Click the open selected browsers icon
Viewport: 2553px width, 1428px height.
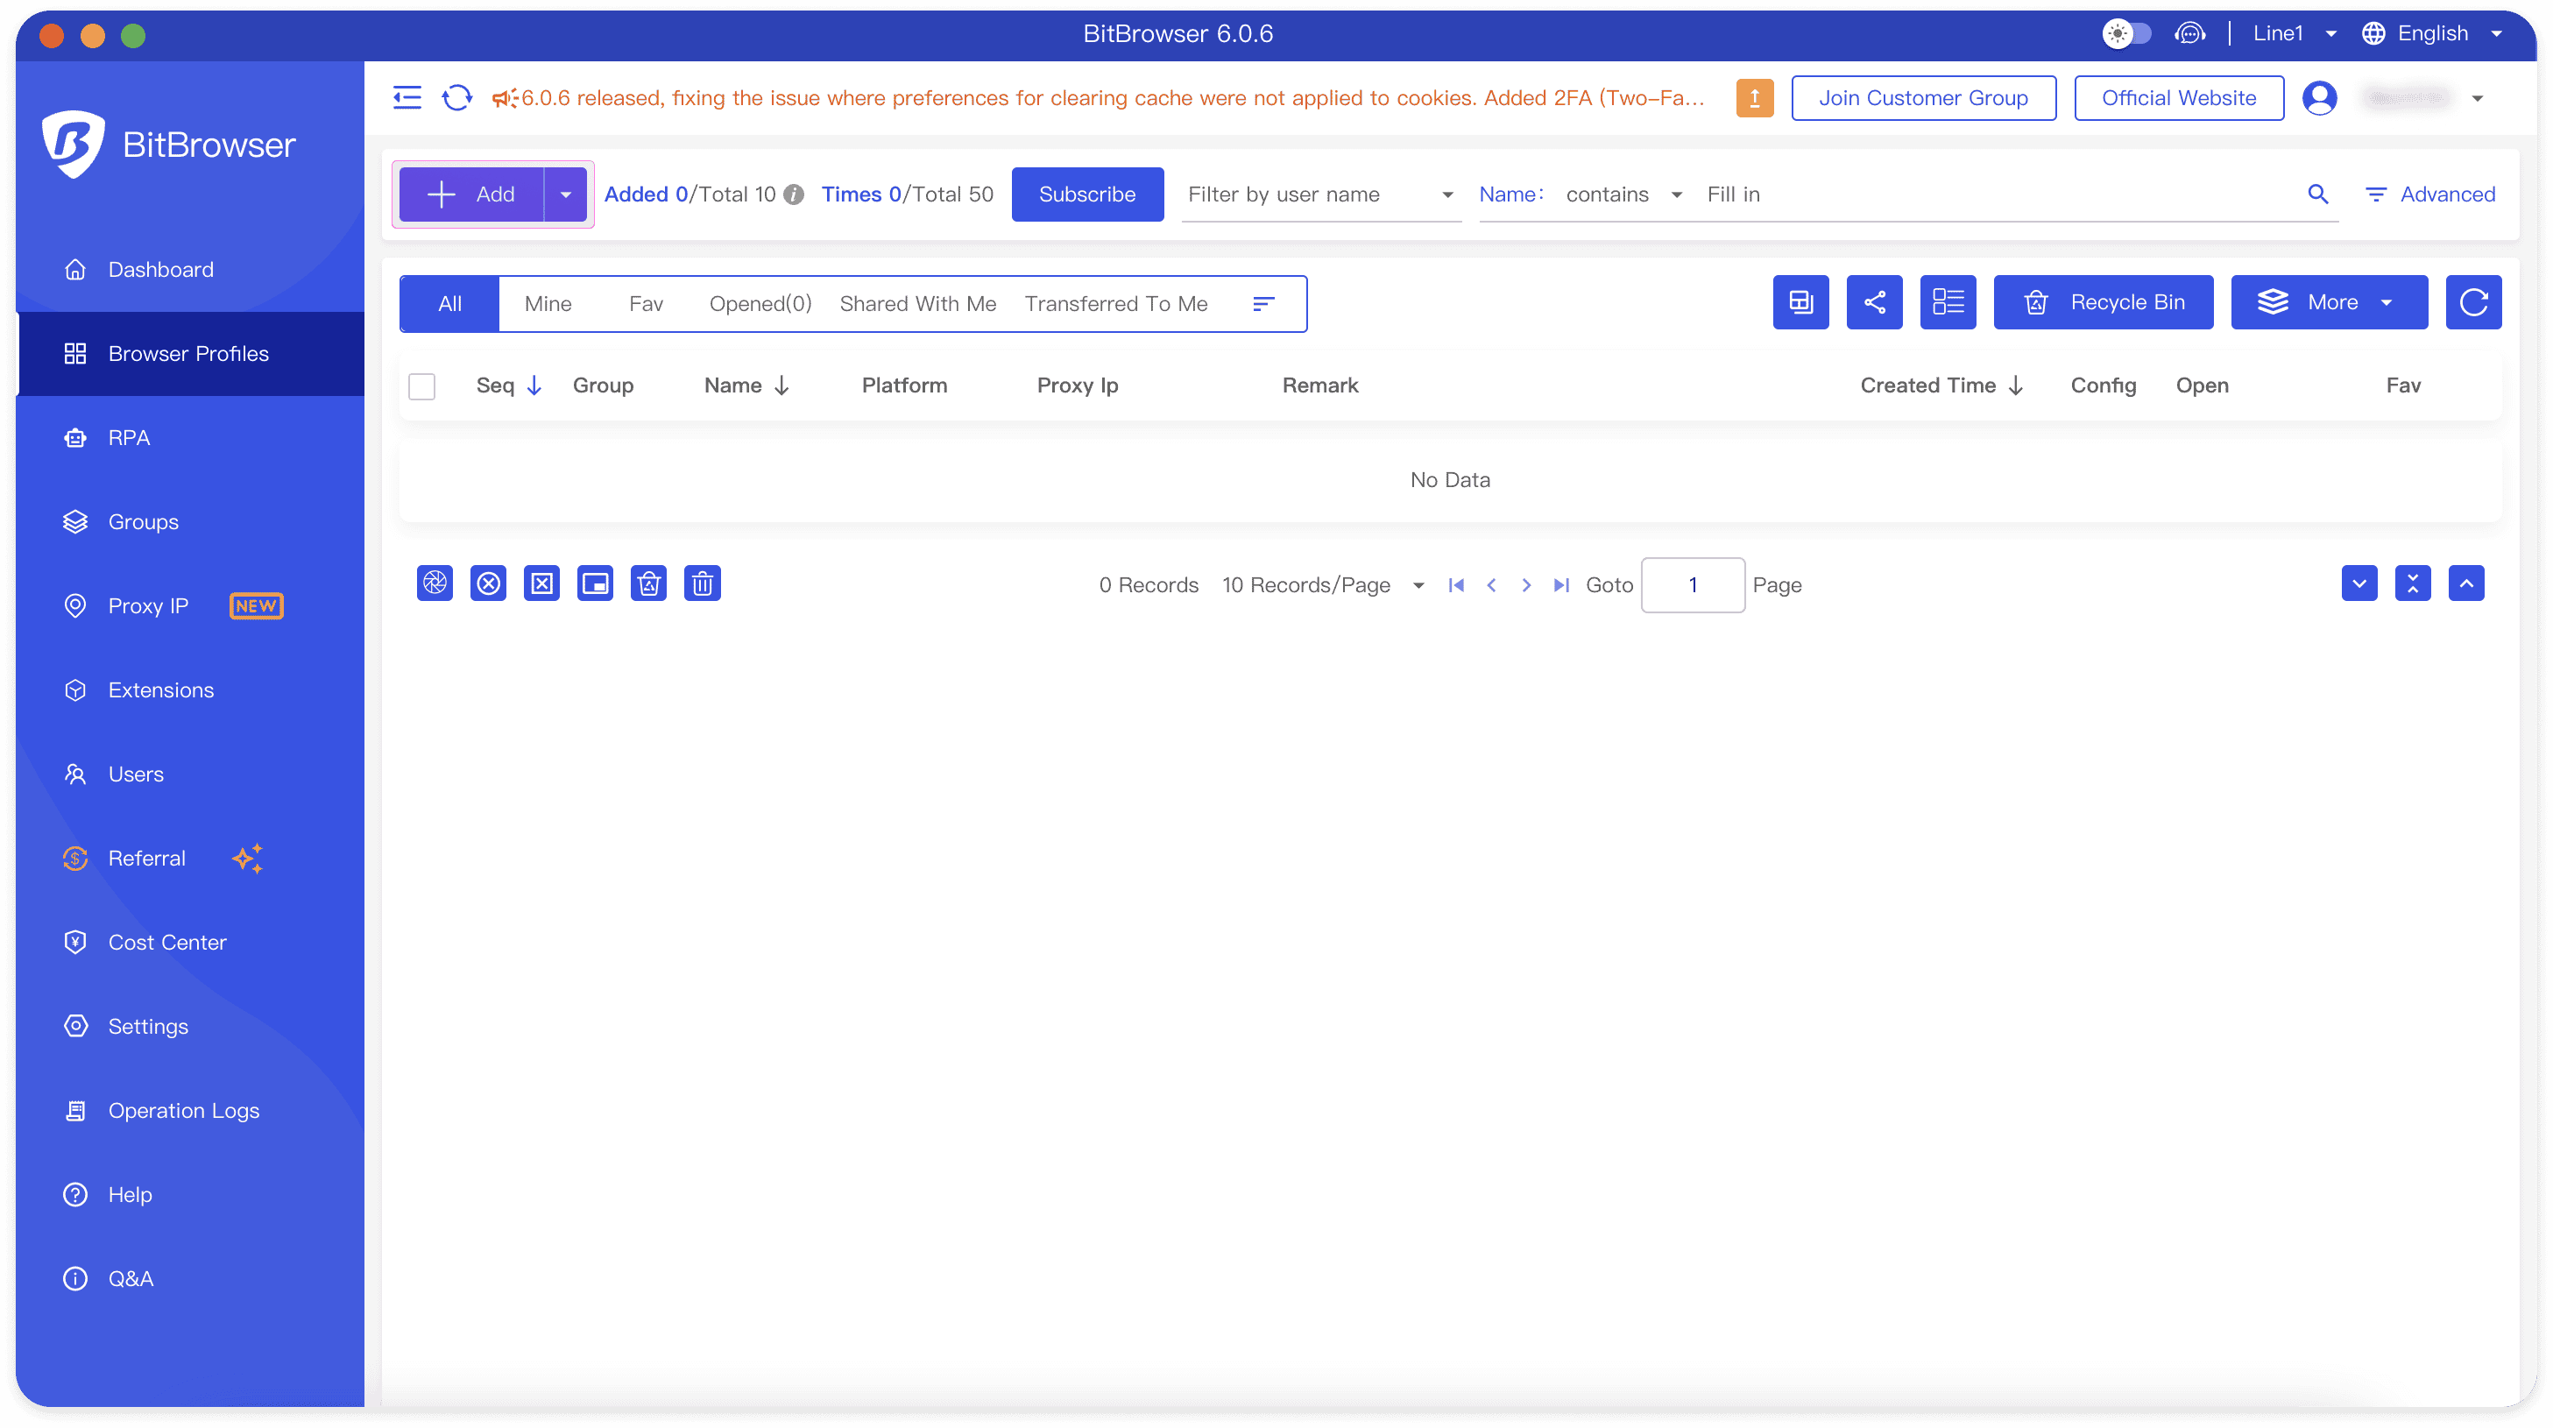point(435,583)
